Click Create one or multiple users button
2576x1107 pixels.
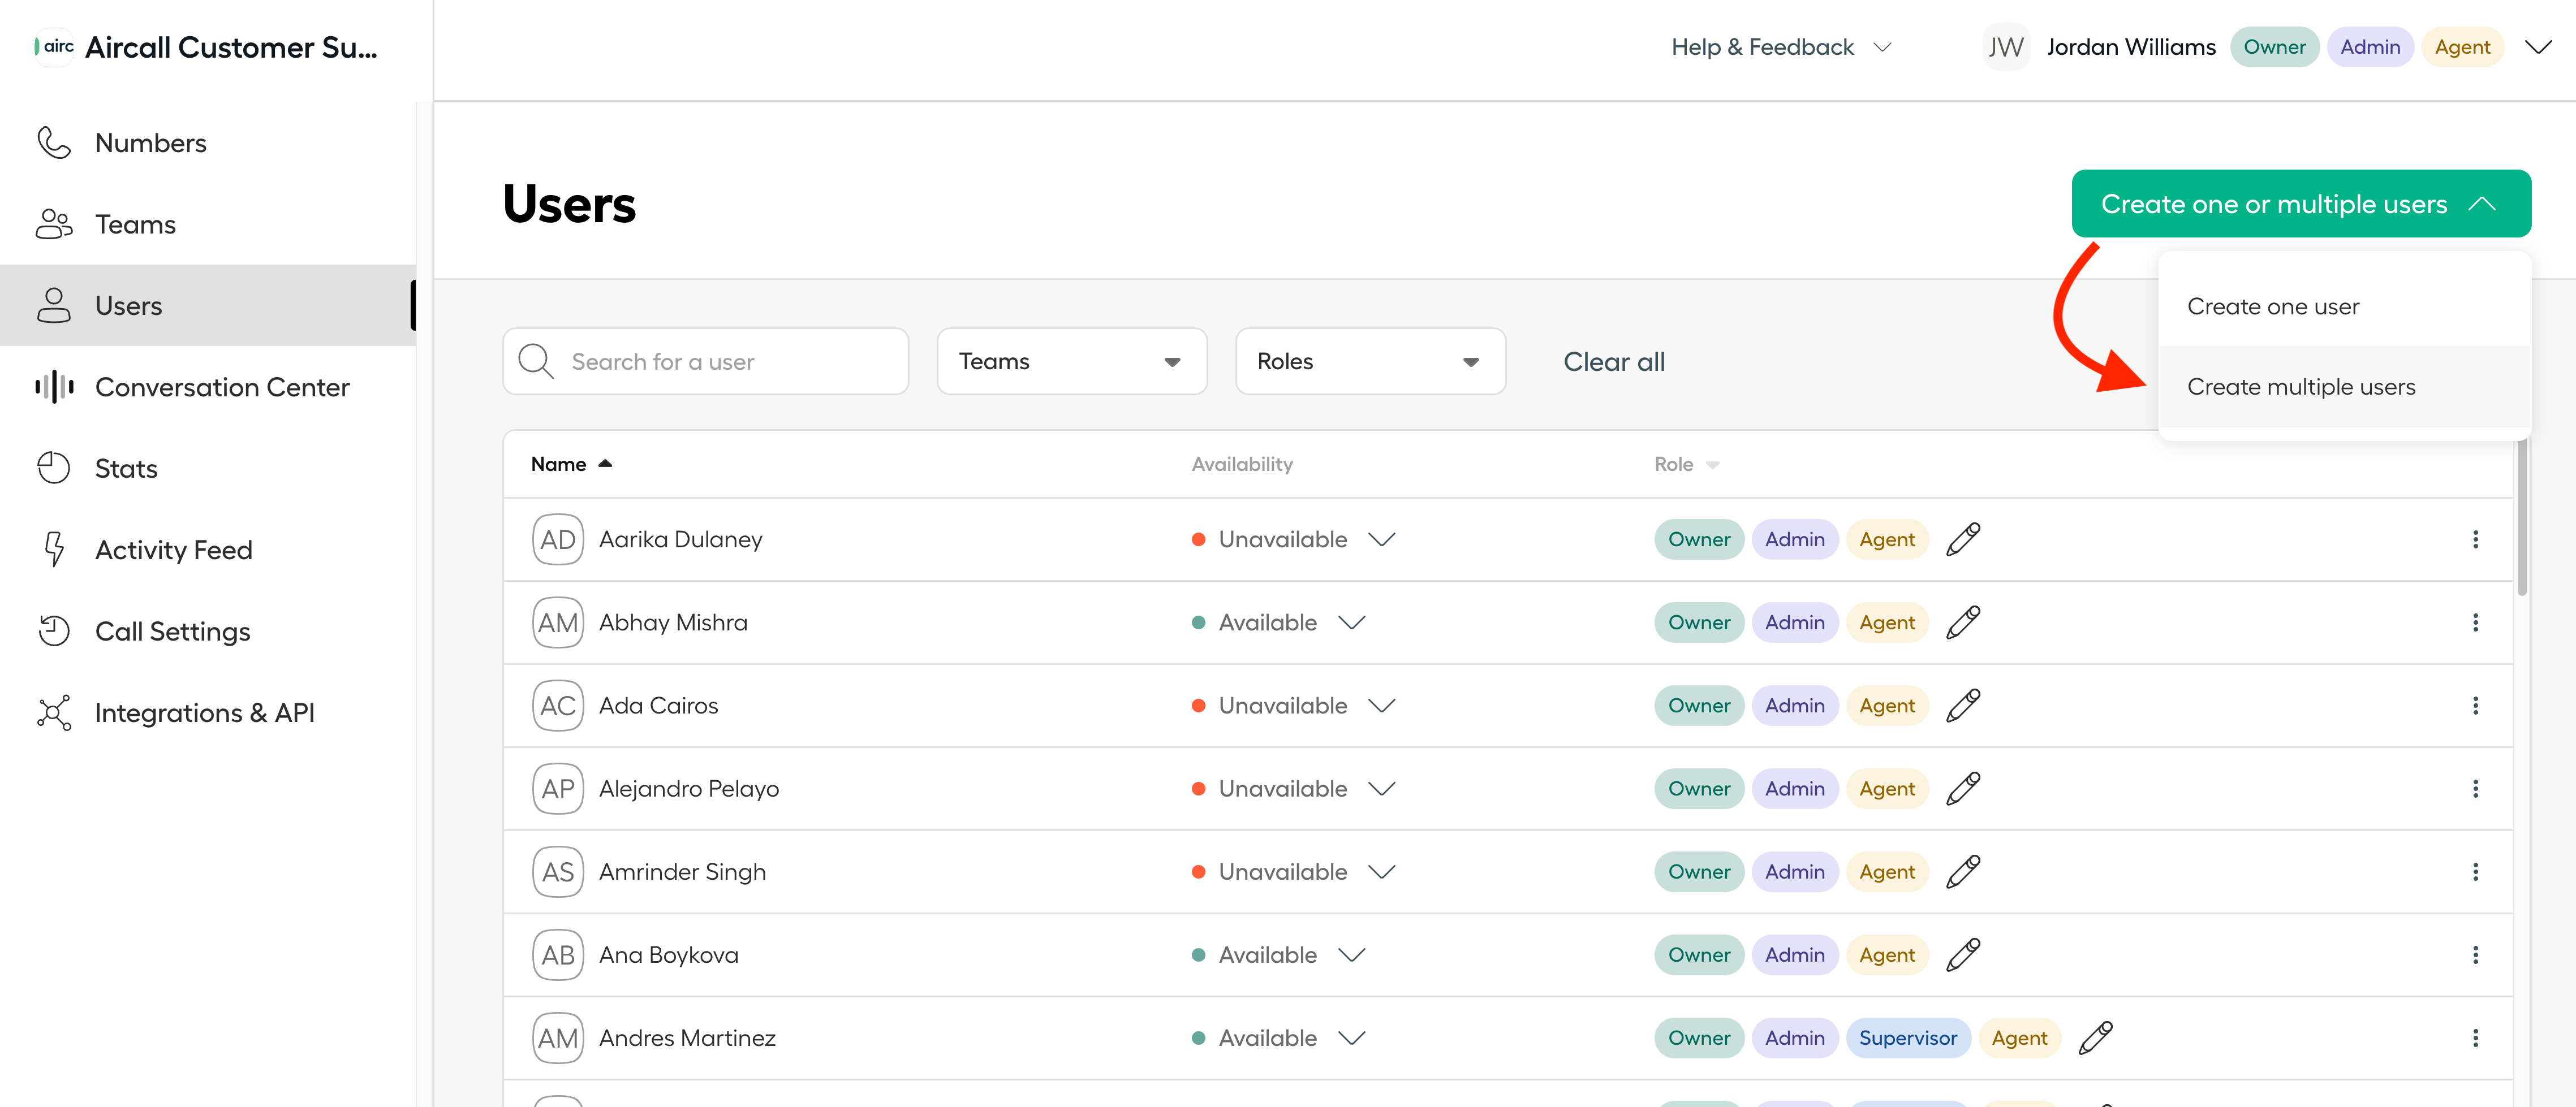coord(2301,204)
